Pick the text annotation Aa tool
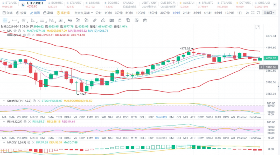This screenshot has height=155, width=280. (70, 20)
